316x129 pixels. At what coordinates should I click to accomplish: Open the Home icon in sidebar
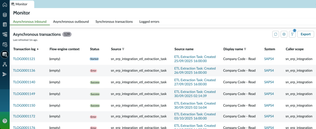click(x=5, y=5)
